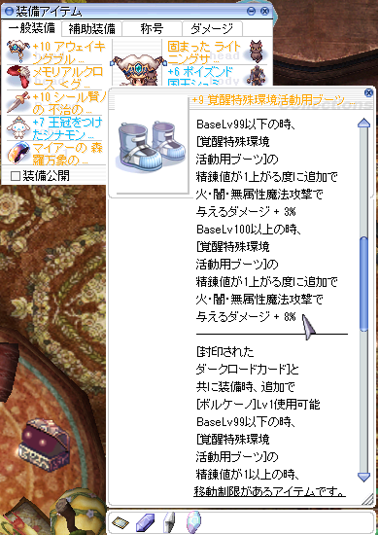The width and height of the screenshot is (378, 535).
Task: Click the description scrollbar down arrow
Action: click(x=363, y=476)
